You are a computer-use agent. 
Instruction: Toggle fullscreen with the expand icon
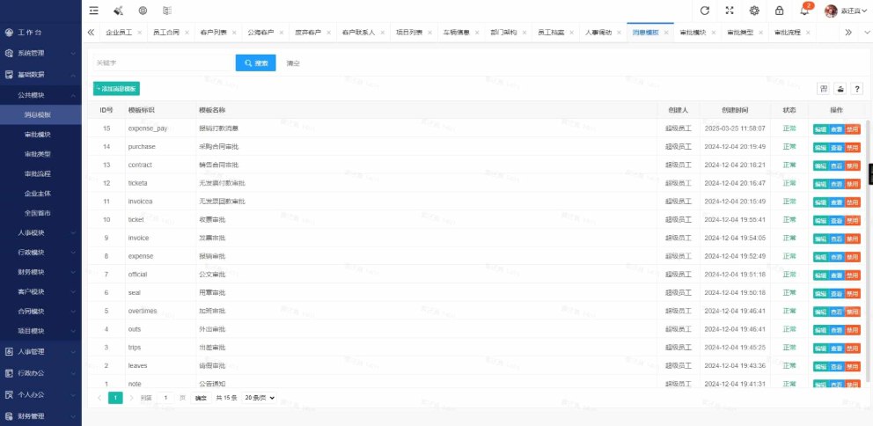coord(730,11)
